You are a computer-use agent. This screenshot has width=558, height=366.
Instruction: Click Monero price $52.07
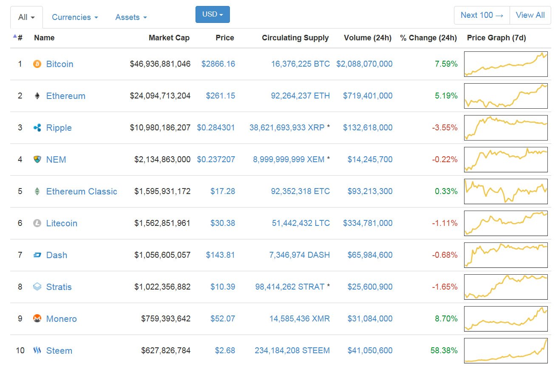pyautogui.click(x=223, y=319)
